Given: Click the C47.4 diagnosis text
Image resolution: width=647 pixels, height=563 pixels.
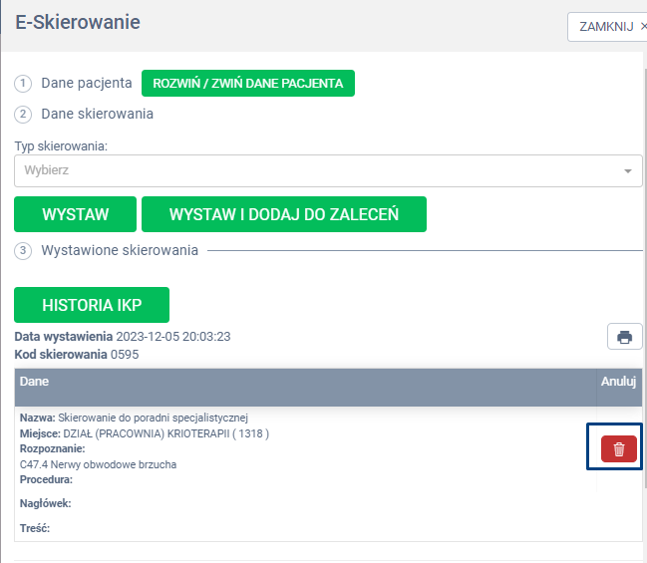Looking at the screenshot, I should coord(98,464).
